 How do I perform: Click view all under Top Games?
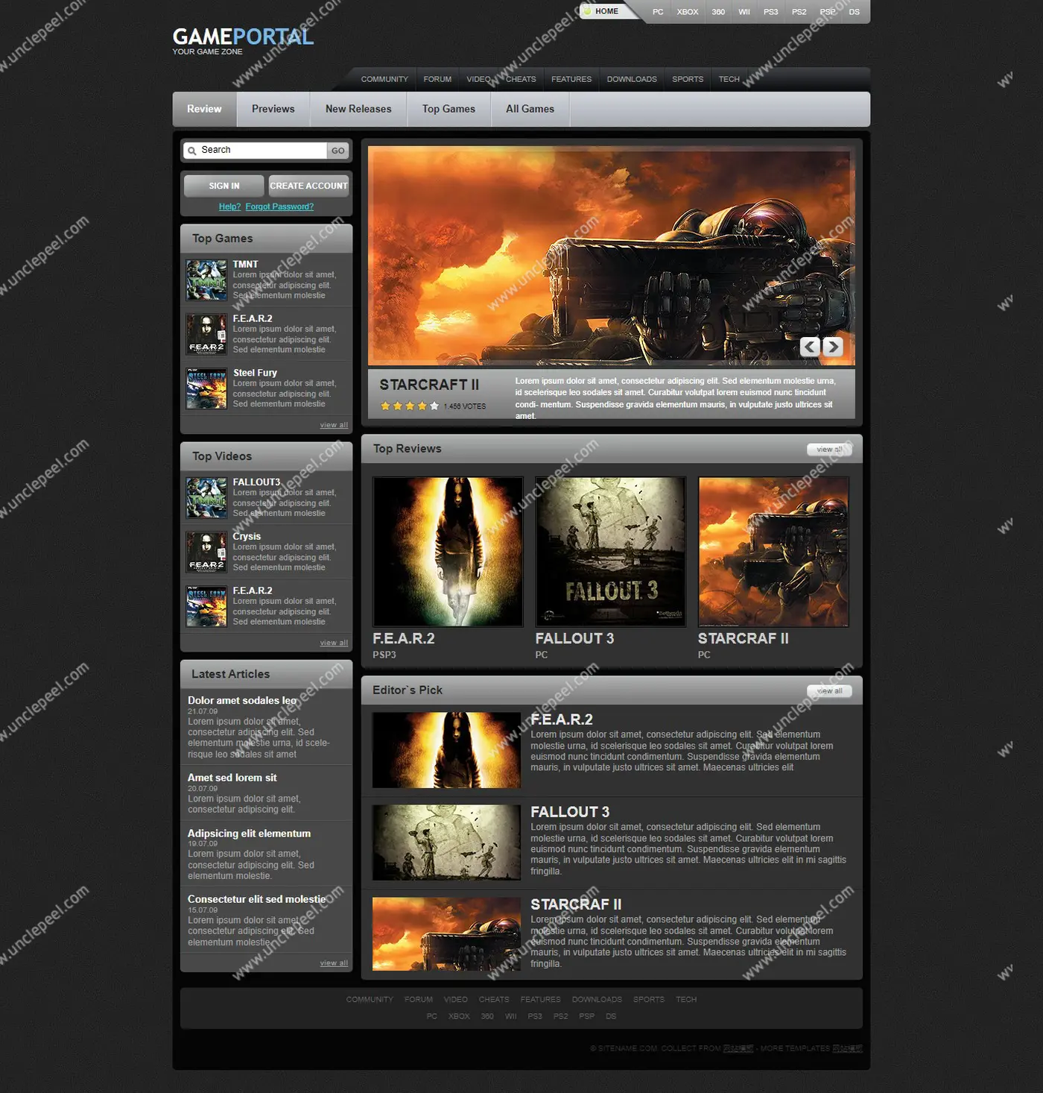pyautogui.click(x=334, y=425)
